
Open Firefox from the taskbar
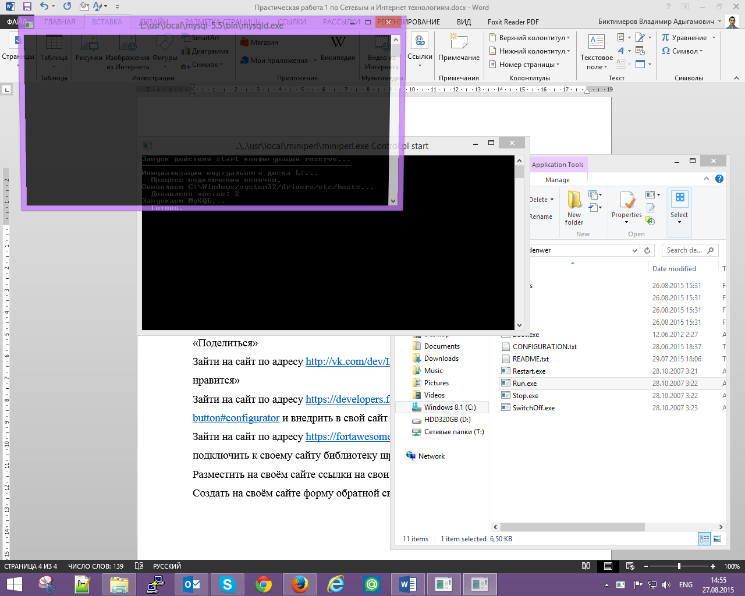click(x=300, y=584)
